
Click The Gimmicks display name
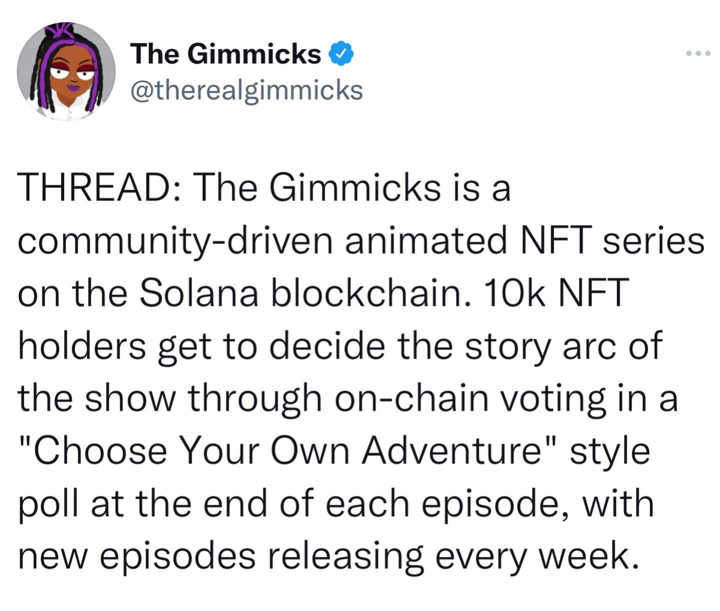pos(226,55)
